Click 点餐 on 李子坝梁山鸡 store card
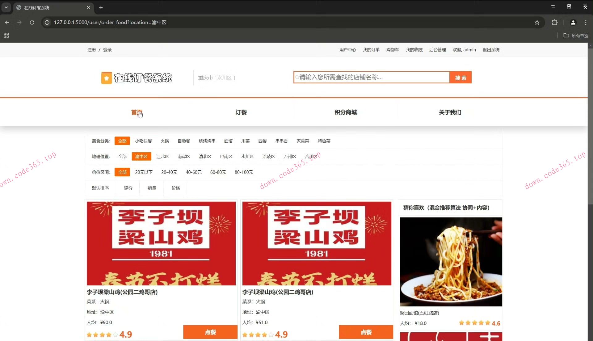Image resolution: width=593 pixels, height=341 pixels. click(210, 332)
